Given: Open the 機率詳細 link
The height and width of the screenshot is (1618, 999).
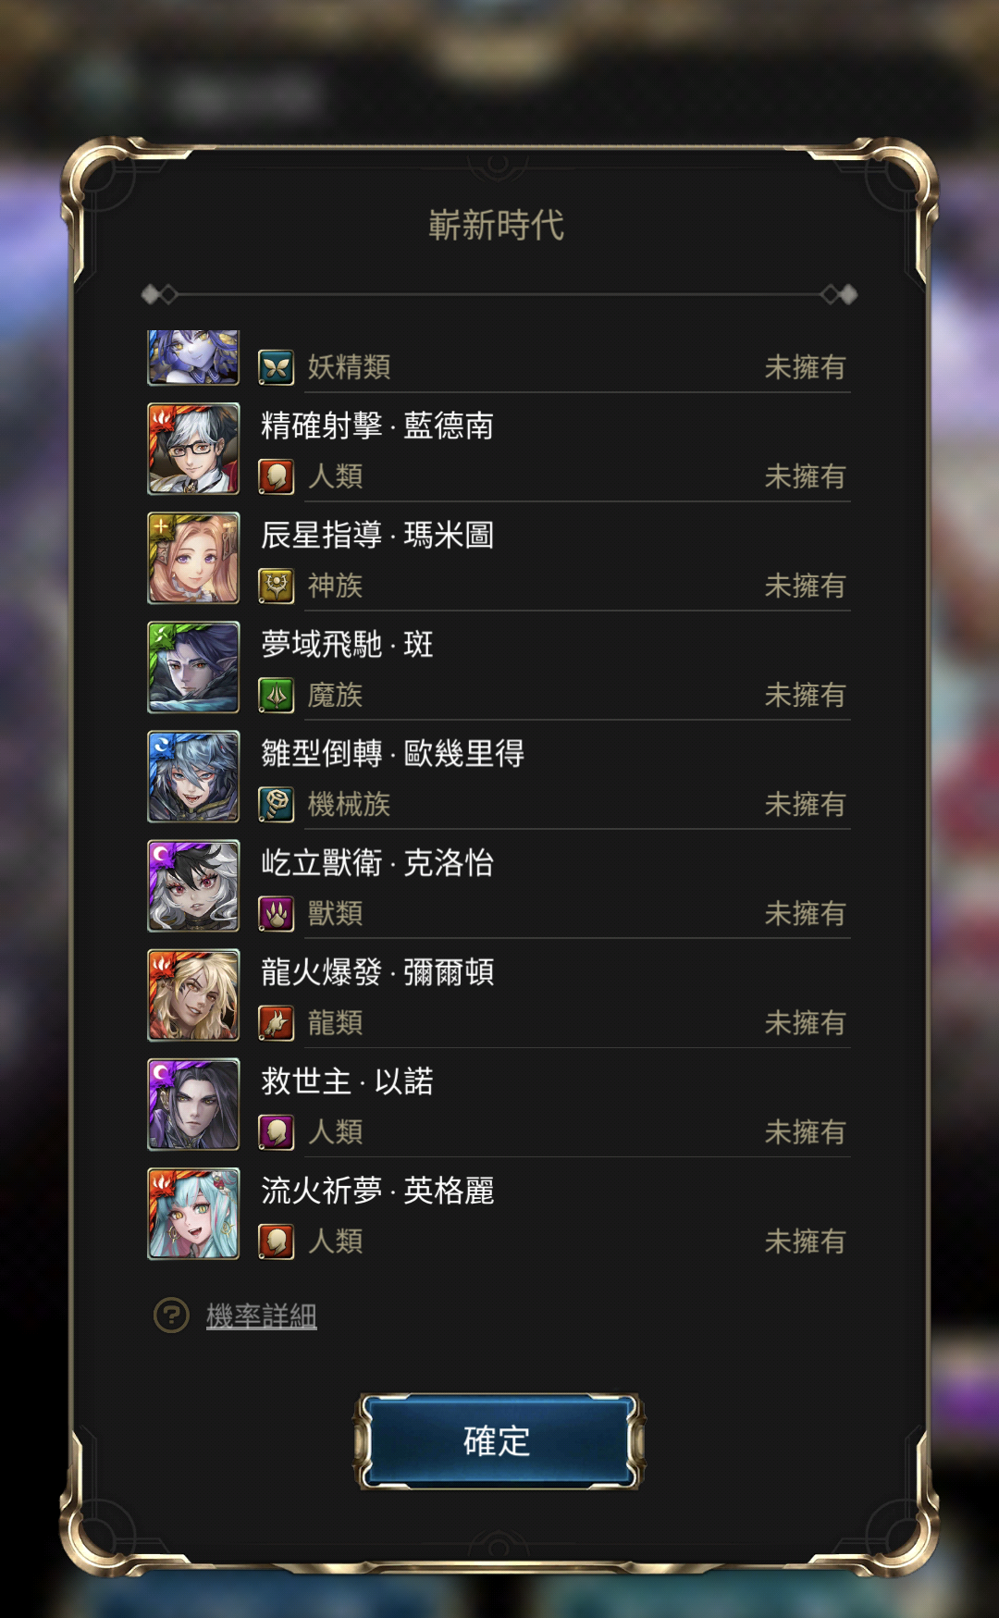Looking at the screenshot, I should [261, 1315].
